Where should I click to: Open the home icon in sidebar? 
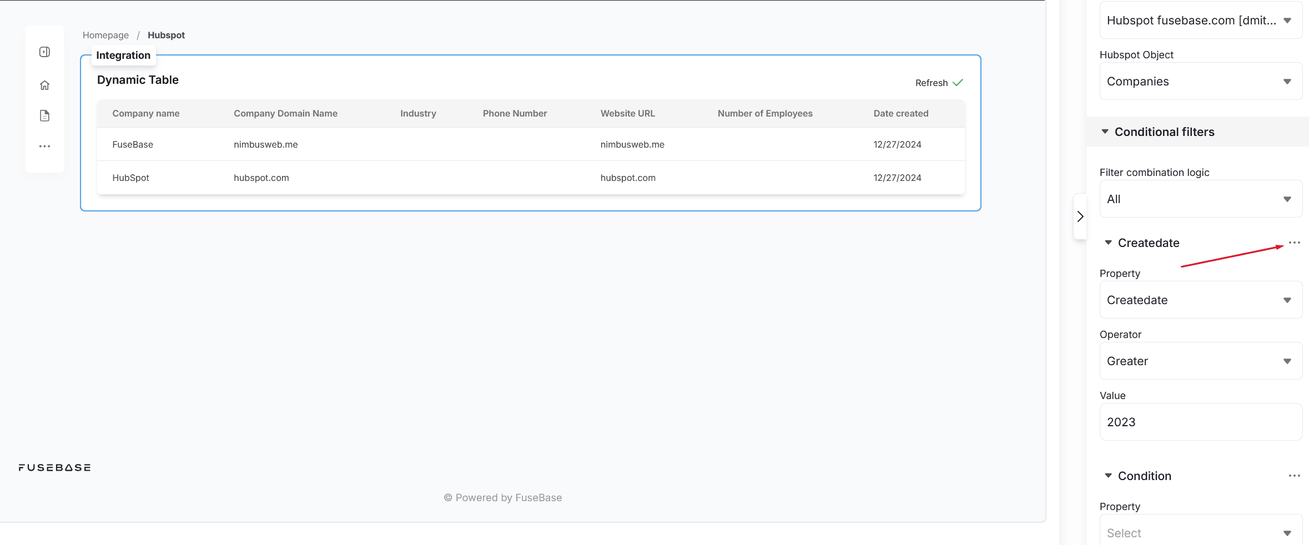tap(45, 85)
